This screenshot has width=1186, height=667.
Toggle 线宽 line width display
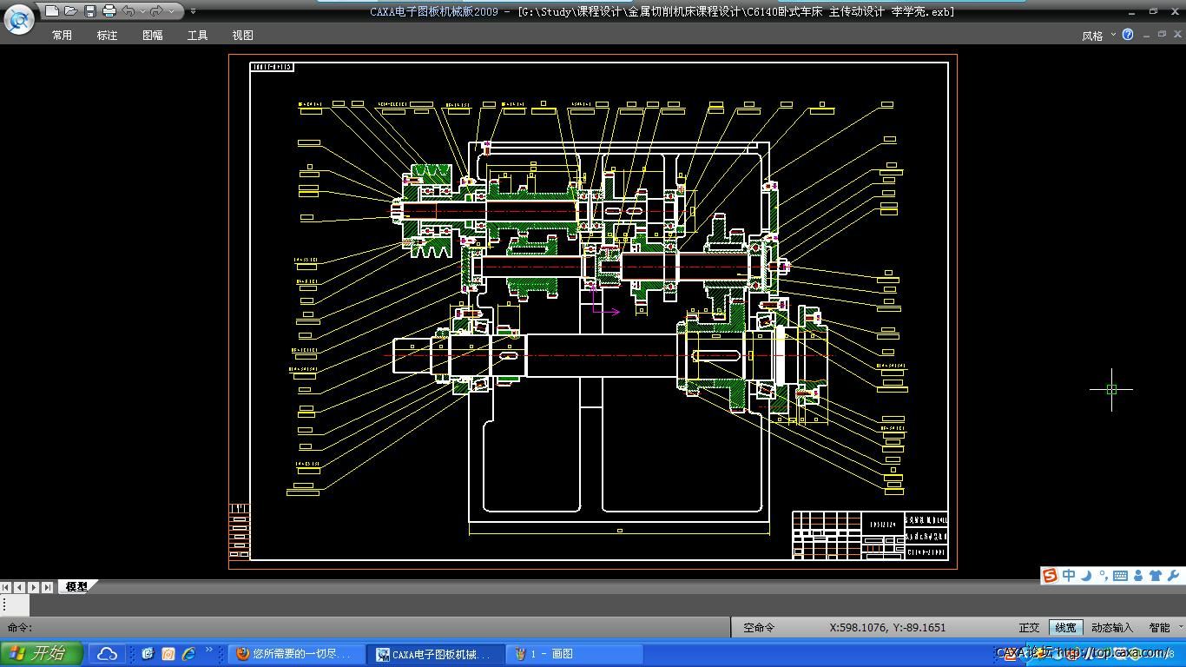pyautogui.click(x=1065, y=627)
